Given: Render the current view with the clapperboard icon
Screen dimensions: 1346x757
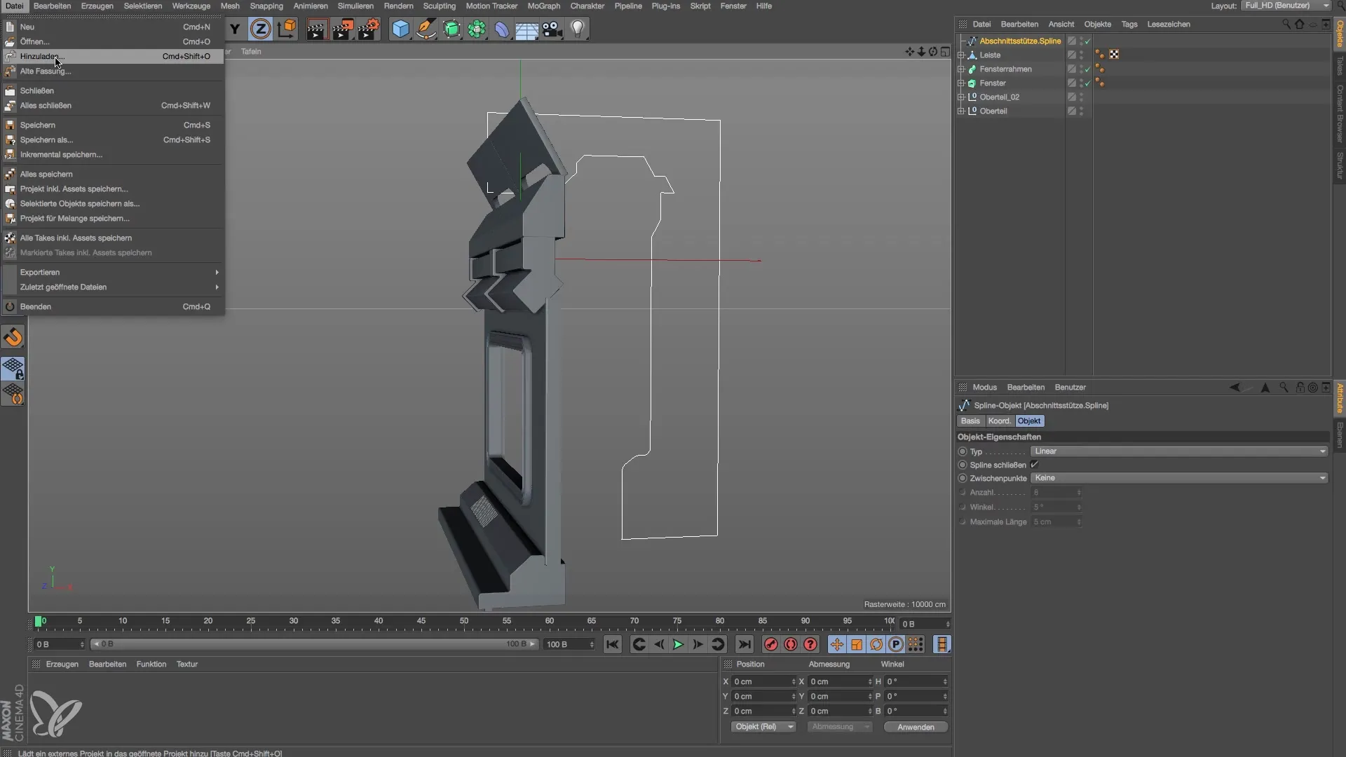Looking at the screenshot, I should [x=317, y=29].
